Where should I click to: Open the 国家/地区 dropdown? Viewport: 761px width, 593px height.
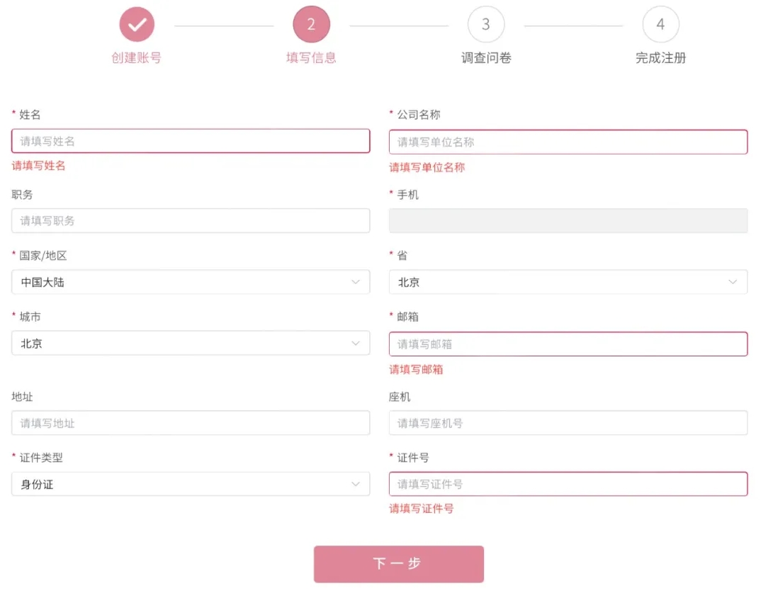[x=191, y=282]
